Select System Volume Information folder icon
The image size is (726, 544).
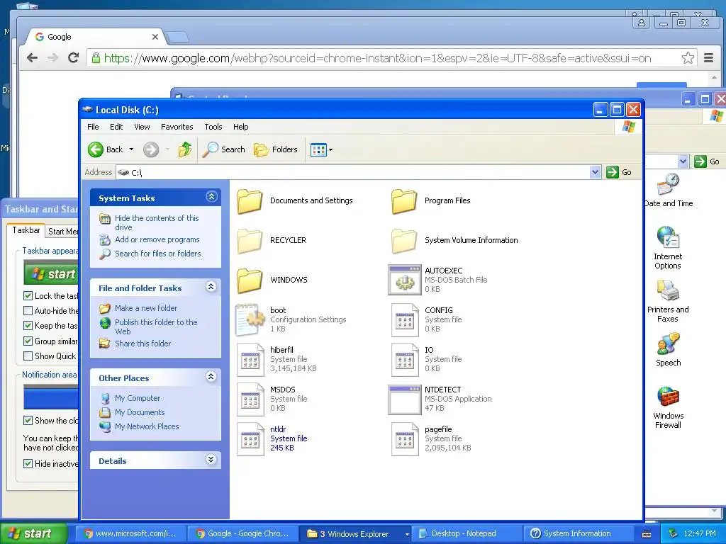[x=403, y=241]
